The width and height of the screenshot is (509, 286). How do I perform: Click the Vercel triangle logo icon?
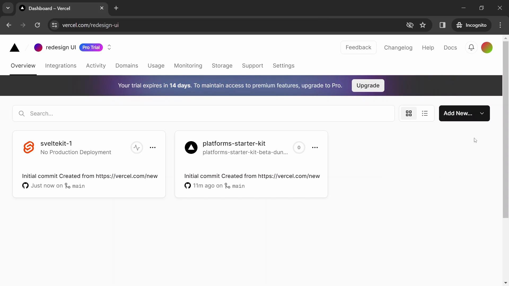point(14,47)
